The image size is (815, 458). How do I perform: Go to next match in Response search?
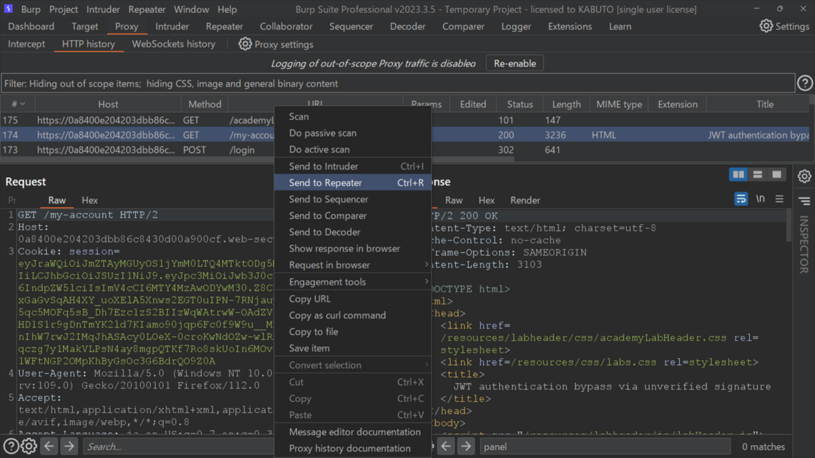[466, 446]
